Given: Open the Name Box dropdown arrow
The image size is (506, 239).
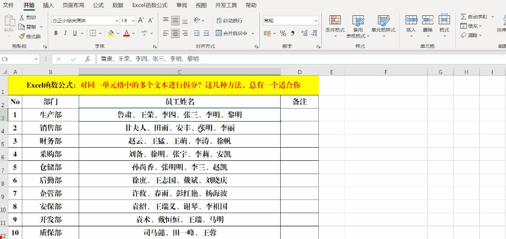Looking at the screenshot, I should click(37, 59).
